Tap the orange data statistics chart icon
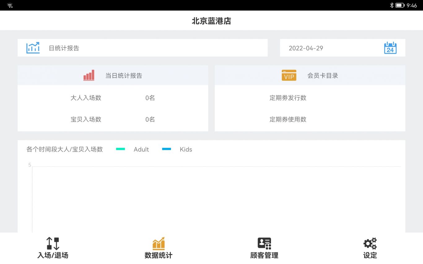This screenshot has width=423, height=264. [159, 244]
